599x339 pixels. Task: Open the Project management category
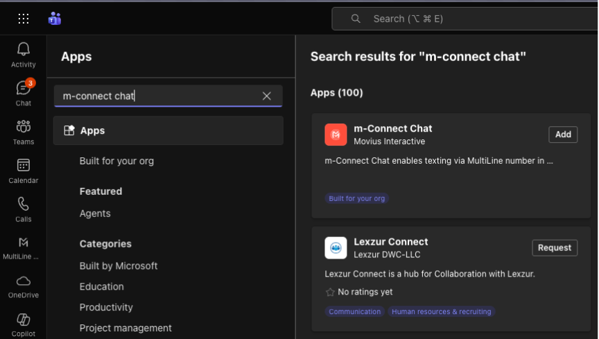[125, 327]
